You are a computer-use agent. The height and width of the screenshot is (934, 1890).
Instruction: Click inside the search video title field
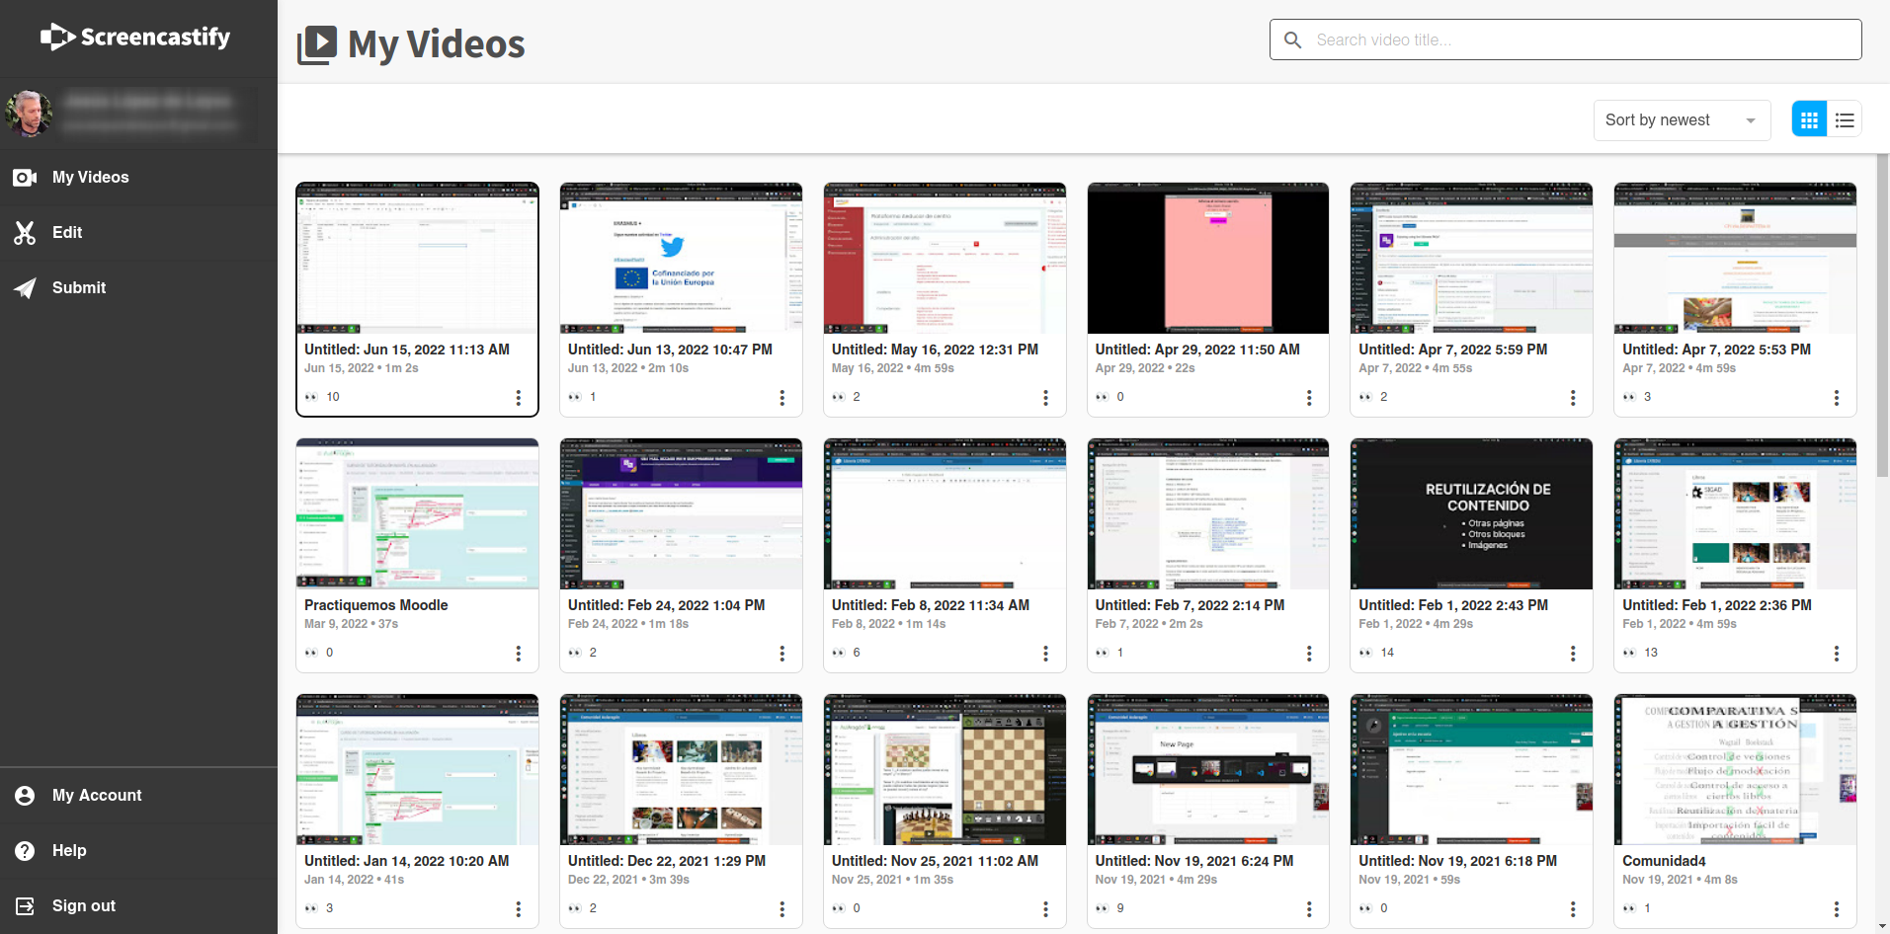(1565, 39)
